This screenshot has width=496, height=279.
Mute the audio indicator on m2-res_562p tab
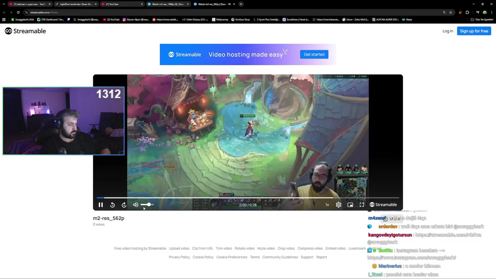pos(229,4)
